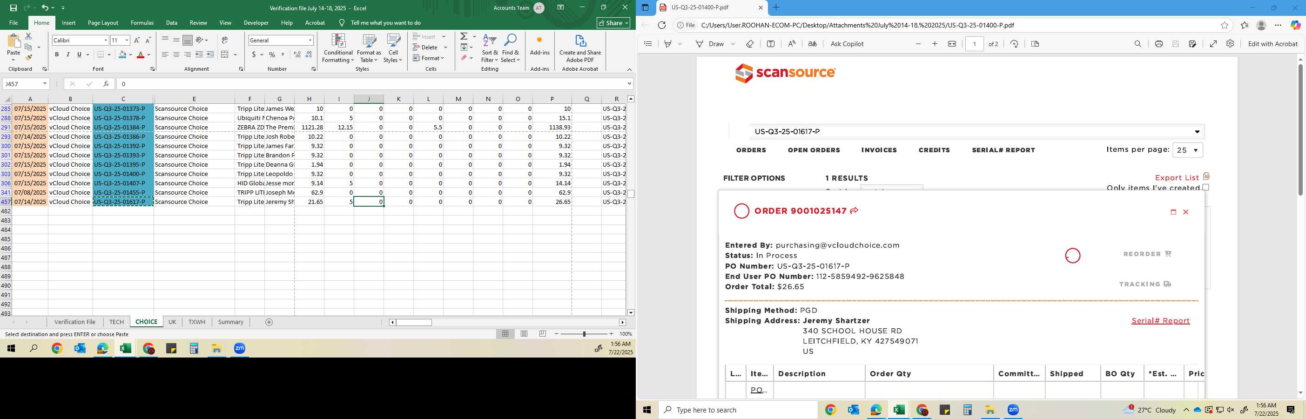Open Cell Styles gallery
The height and width of the screenshot is (419, 1306).
point(393,49)
